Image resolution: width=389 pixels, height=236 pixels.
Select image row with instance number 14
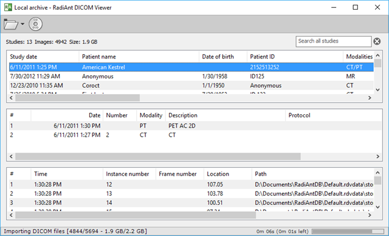[x=191, y=203]
